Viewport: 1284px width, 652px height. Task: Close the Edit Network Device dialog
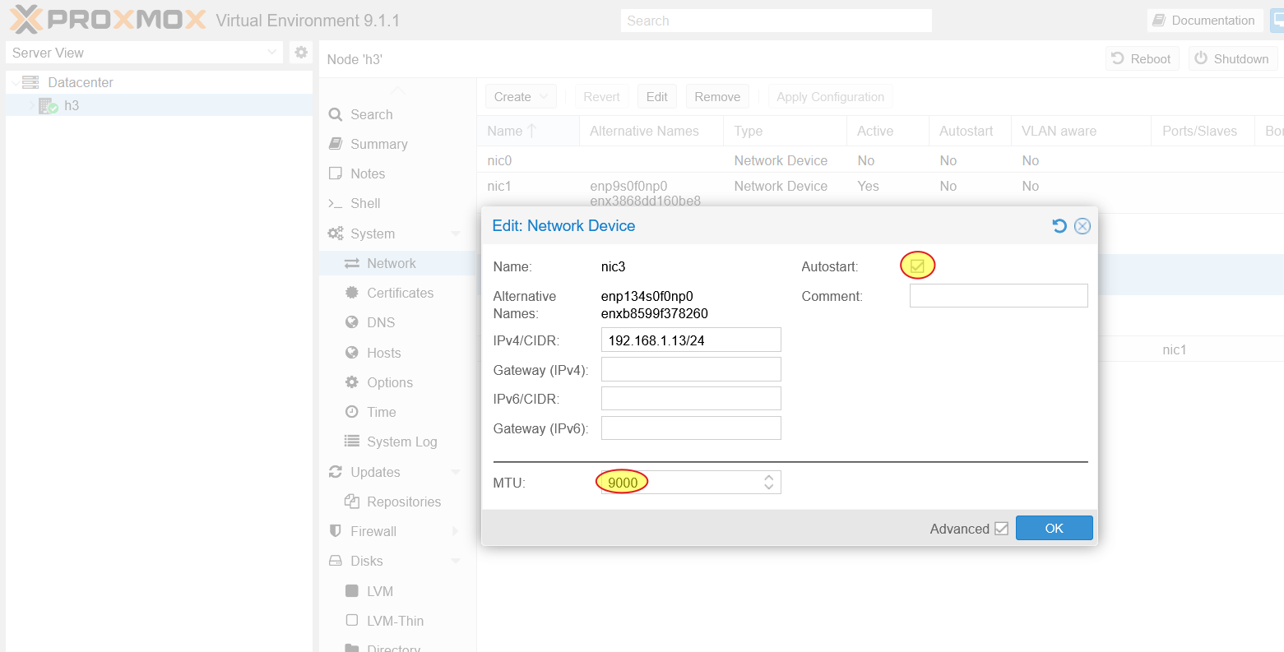click(1082, 226)
